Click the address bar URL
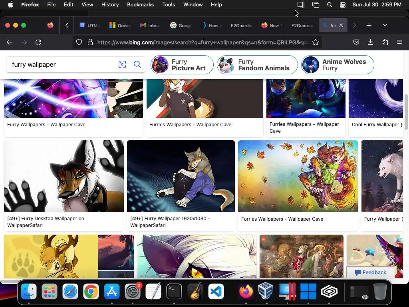This screenshot has width=409, height=307. point(202,42)
